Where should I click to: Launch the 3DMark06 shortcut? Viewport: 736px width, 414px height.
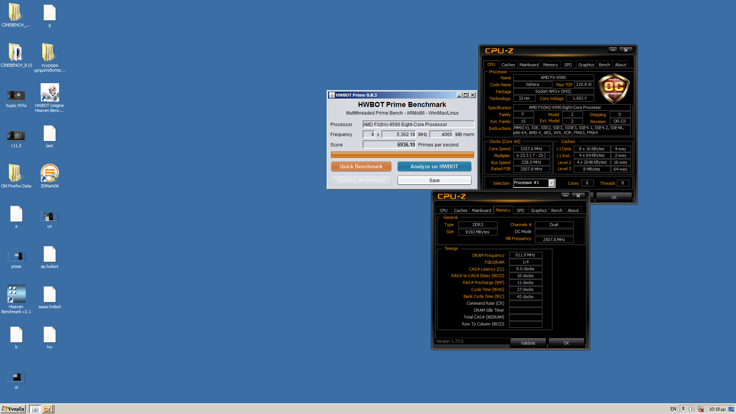point(49,176)
